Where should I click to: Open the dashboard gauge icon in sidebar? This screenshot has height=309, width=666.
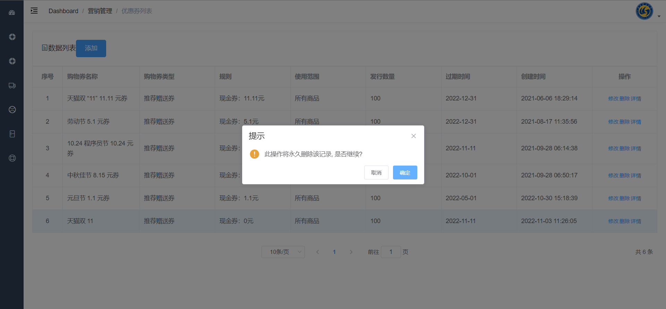click(12, 12)
